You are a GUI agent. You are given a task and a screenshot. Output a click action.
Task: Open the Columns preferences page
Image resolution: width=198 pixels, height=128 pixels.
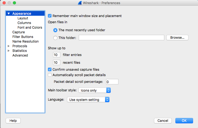24,23
